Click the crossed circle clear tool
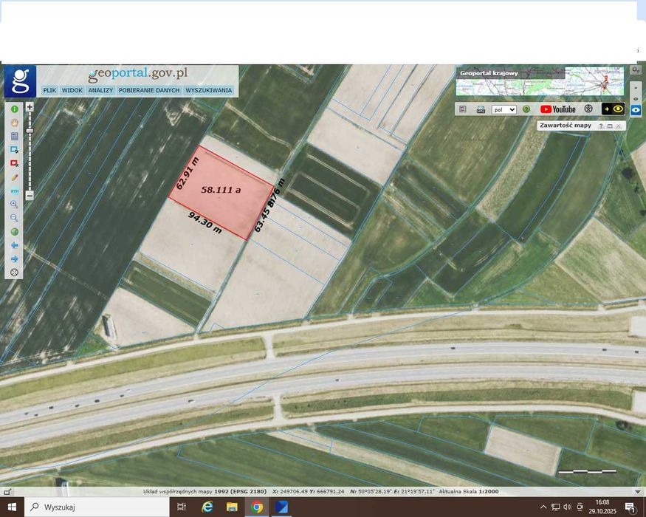This screenshot has width=646, height=517. (x=15, y=273)
